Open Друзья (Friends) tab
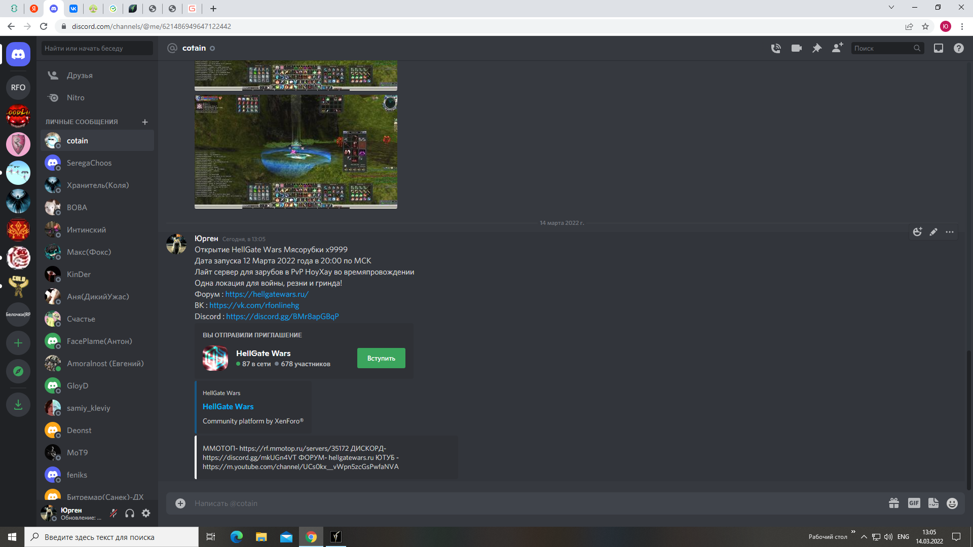 [x=97, y=75]
